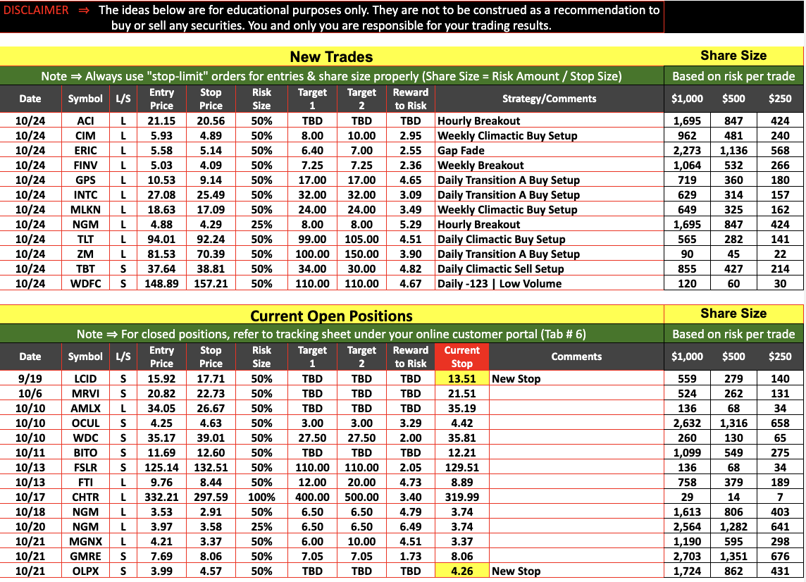Select CHTR risk size 100% cell
The width and height of the screenshot is (806, 582).
(x=261, y=497)
